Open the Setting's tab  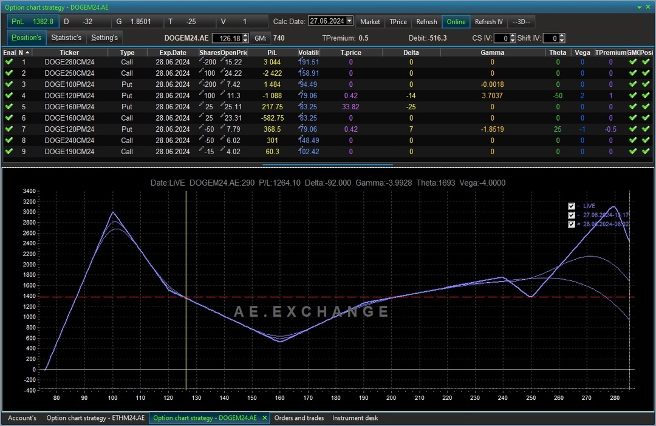pyautogui.click(x=104, y=38)
